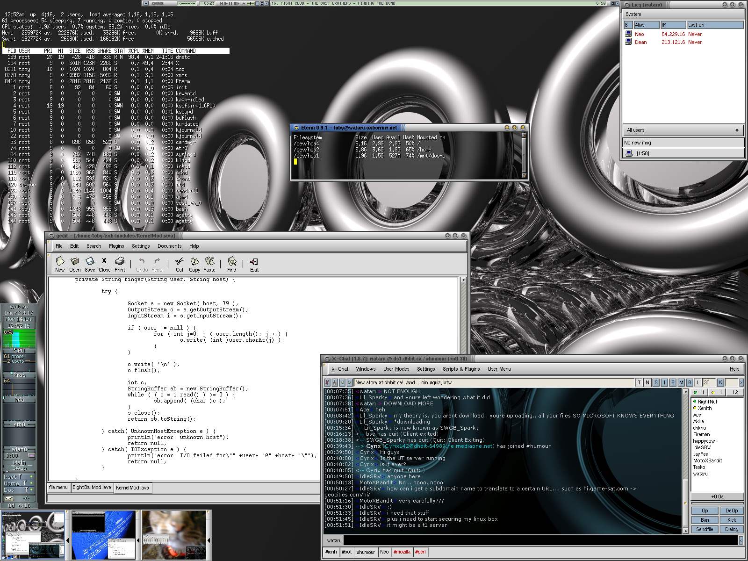Click the Redo arrow in gedit toolbar
The width and height of the screenshot is (748, 561).
coord(157,261)
